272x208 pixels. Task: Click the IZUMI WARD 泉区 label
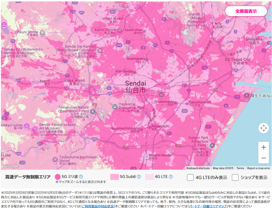pos(113,20)
